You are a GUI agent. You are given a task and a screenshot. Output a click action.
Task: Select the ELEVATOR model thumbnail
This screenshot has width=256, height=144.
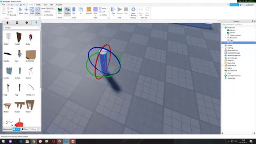click(x=30, y=54)
